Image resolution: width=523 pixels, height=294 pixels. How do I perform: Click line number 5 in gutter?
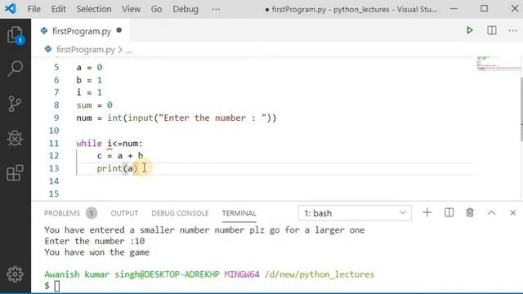point(56,67)
